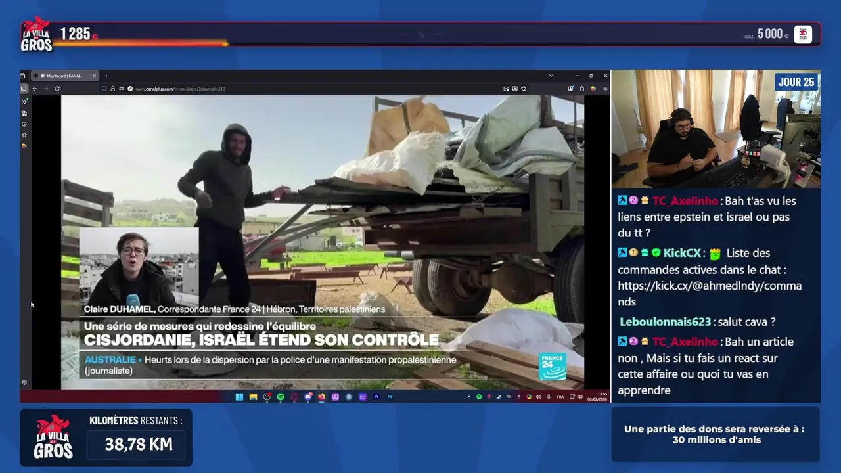841x473 pixels.
Task: Open the extensions puzzle icon
Action: (581, 89)
